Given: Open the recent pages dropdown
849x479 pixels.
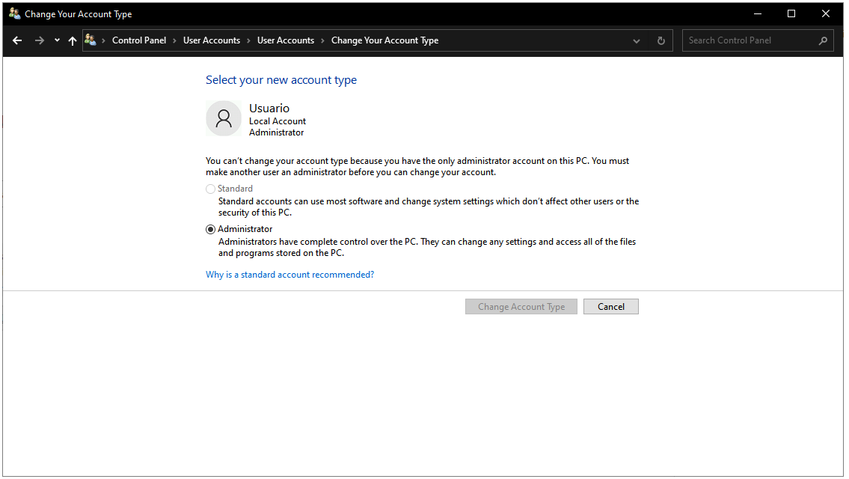Looking at the screenshot, I should [x=55, y=40].
